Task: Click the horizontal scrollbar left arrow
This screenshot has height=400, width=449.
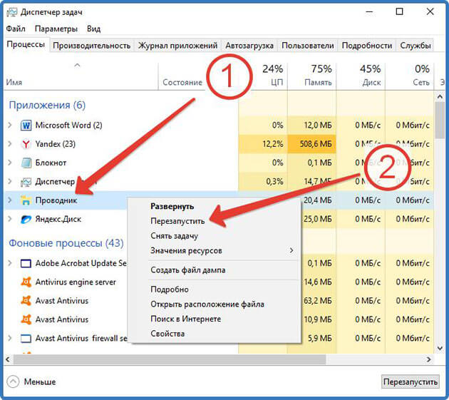Action: [8, 359]
